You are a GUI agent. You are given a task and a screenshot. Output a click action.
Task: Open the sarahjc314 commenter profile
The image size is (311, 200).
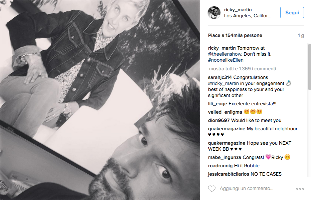coord(220,77)
